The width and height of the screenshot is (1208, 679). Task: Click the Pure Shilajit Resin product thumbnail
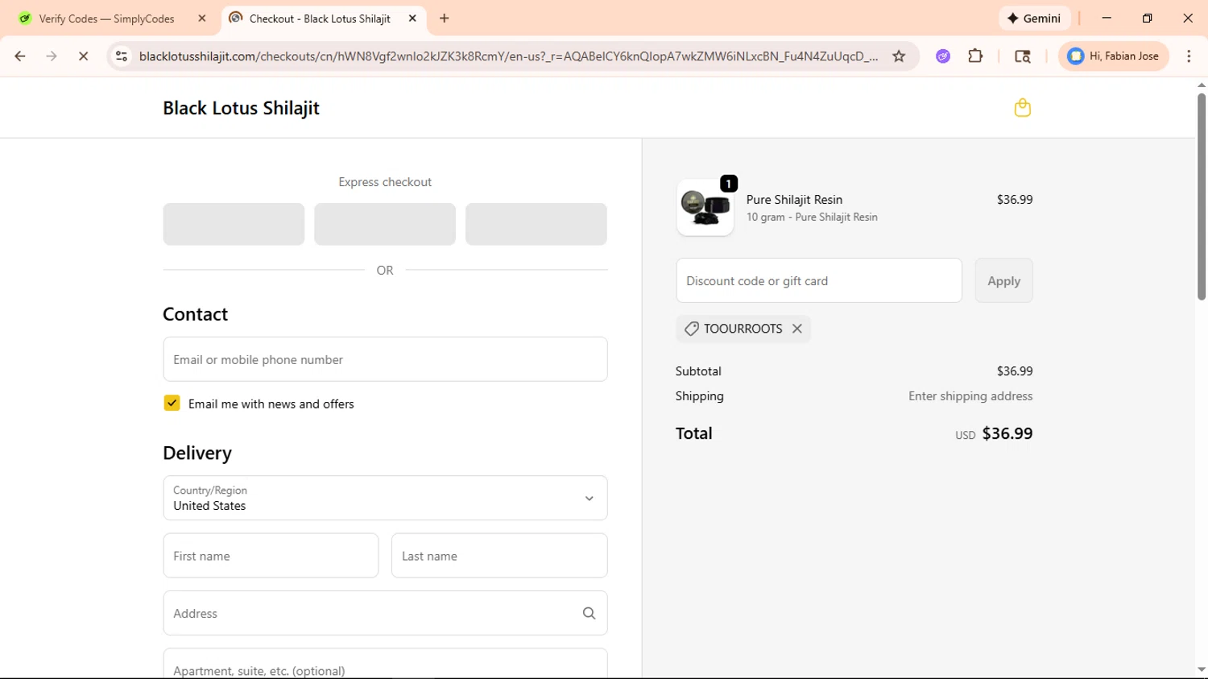(705, 208)
